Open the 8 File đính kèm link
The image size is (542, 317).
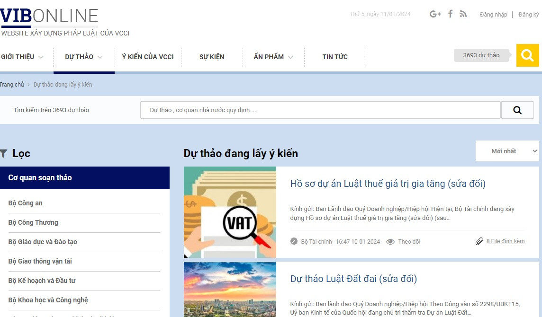pyautogui.click(x=505, y=241)
